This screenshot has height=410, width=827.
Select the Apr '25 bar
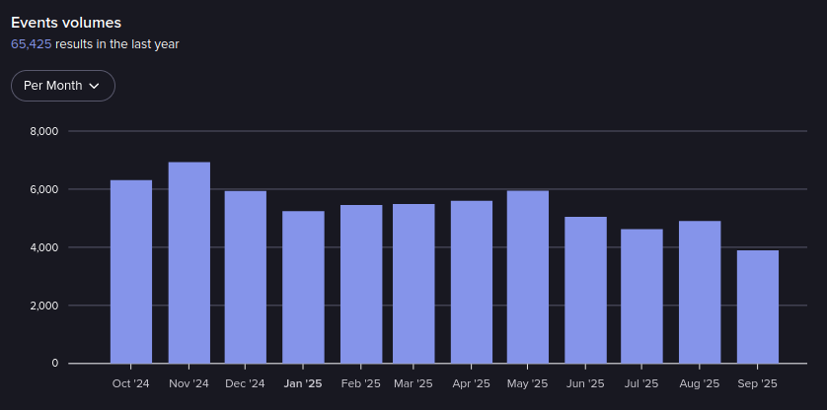(x=471, y=282)
